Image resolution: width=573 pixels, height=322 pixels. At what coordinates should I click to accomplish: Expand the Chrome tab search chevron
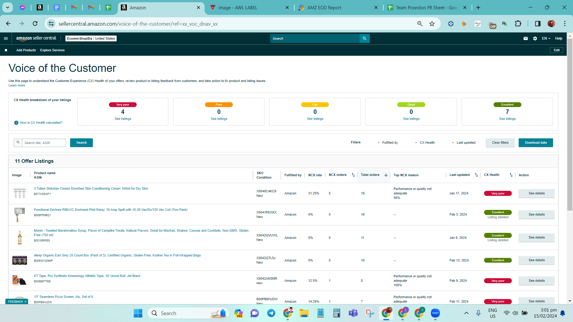(x=7, y=7)
